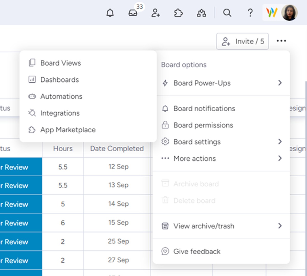Screen dimensions: 307x276
Task: Click the Board options heading text
Action: [x=184, y=65]
